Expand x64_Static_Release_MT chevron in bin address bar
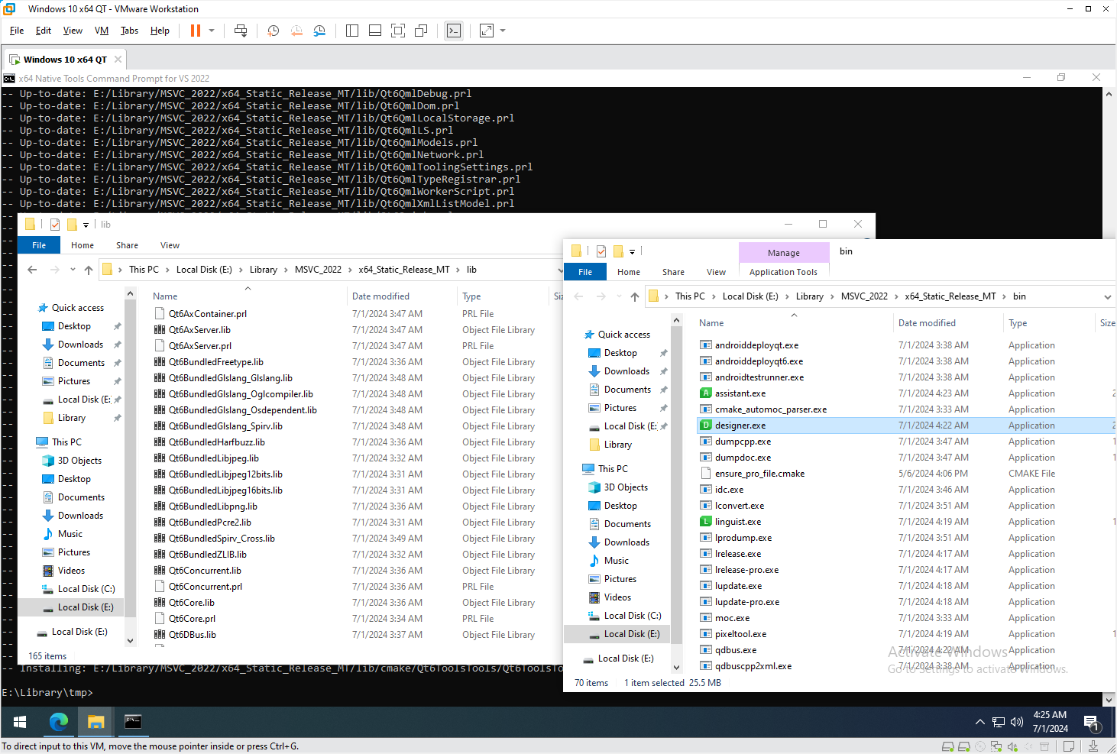1117x754 pixels. tap(1005, 296)
